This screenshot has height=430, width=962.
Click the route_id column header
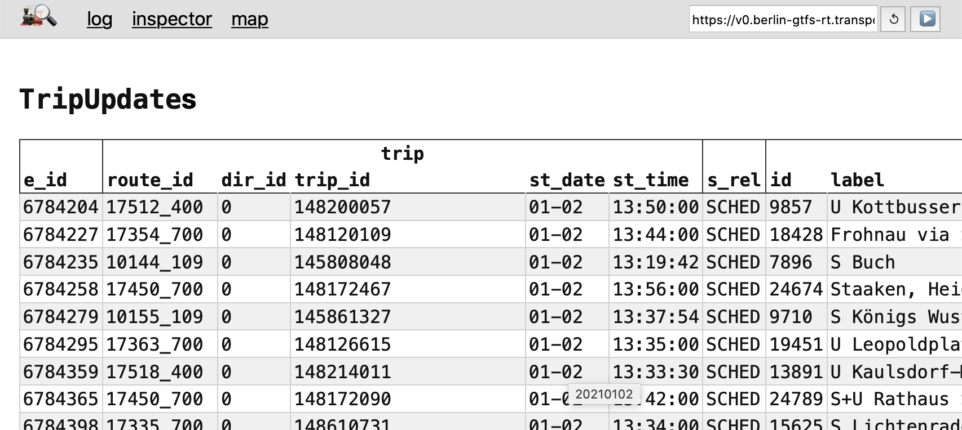(x=151, y=180)
